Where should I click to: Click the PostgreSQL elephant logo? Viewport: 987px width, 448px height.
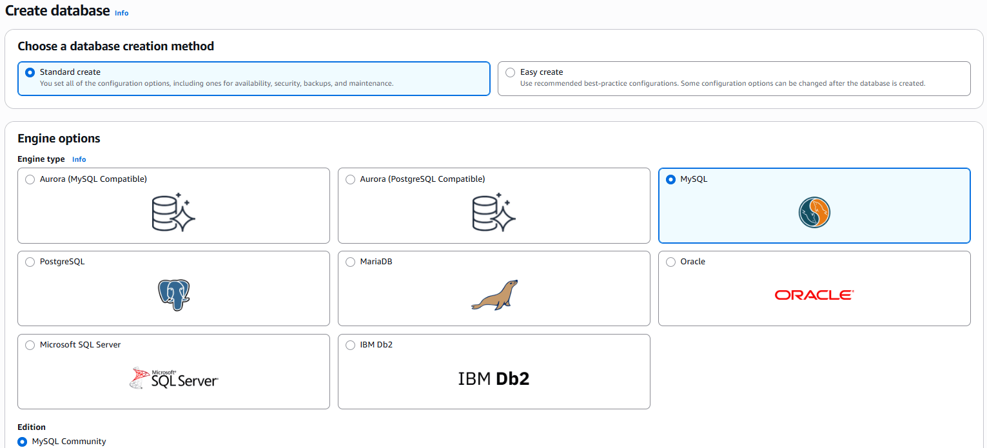click(x=173, y=295)
